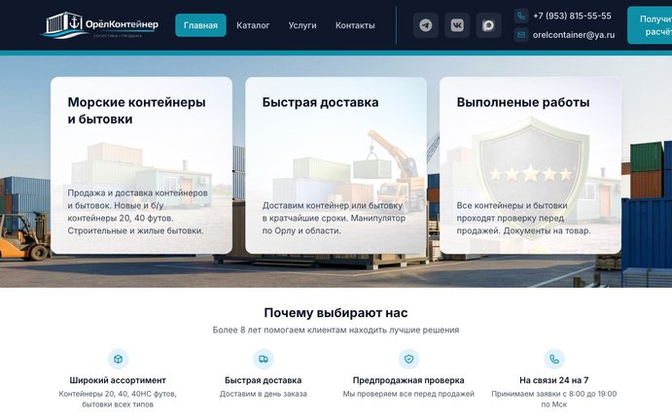Click the ОрёлКонтейнер logo

pyautogui.click(x=99, y=25)
